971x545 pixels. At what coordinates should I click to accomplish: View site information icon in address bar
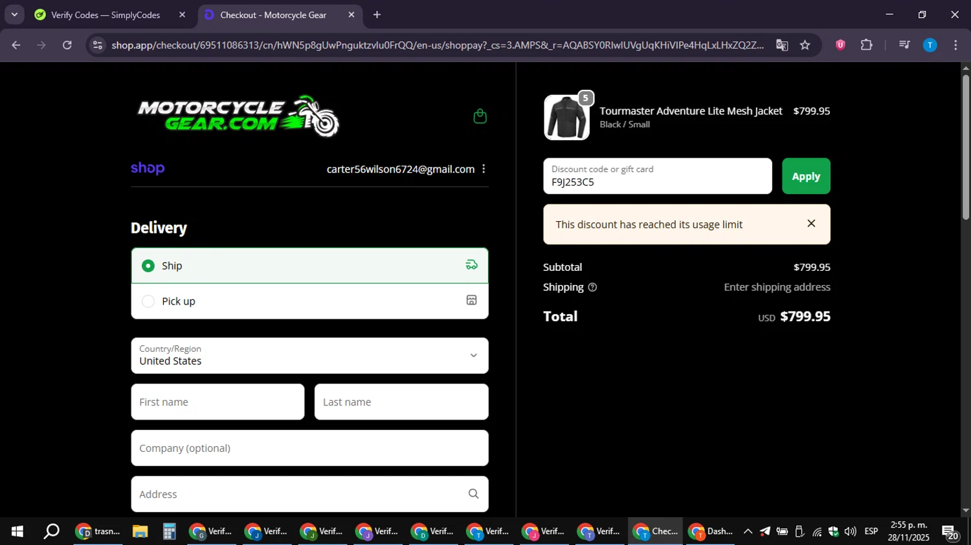98,45
